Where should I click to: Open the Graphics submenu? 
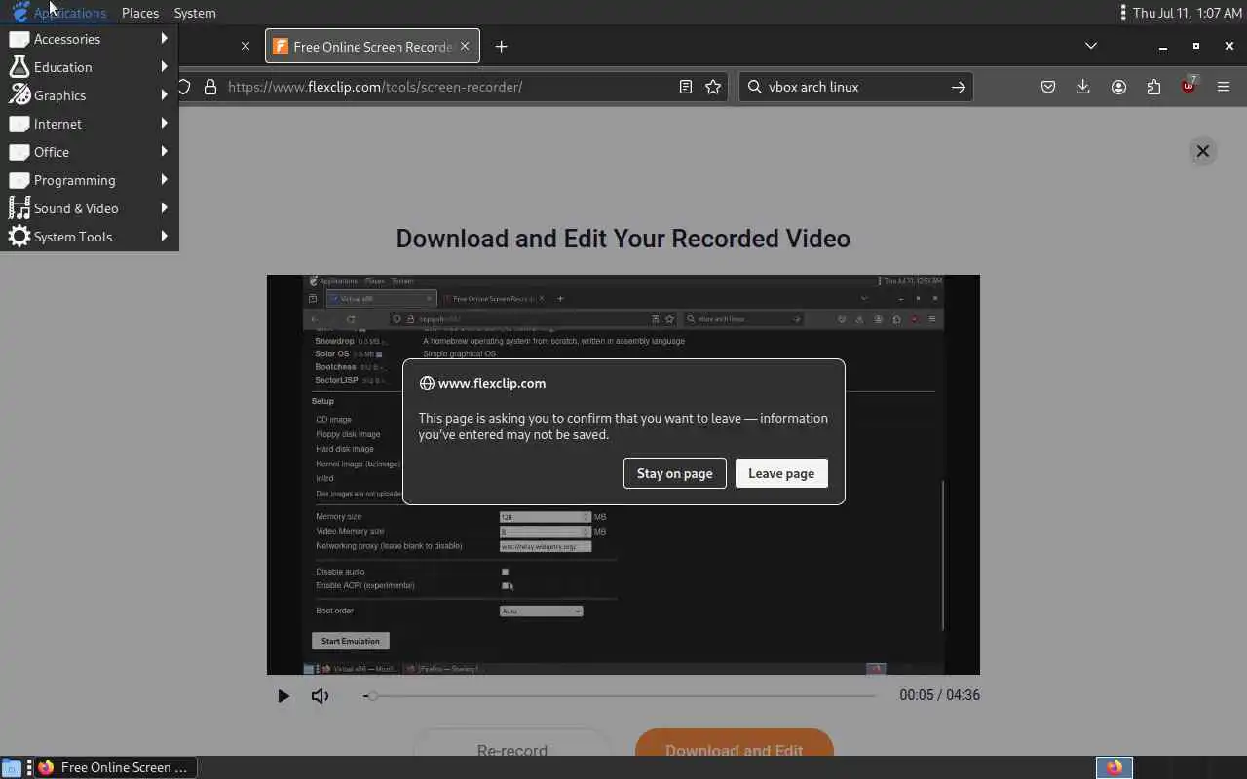(x=89, y=95)
